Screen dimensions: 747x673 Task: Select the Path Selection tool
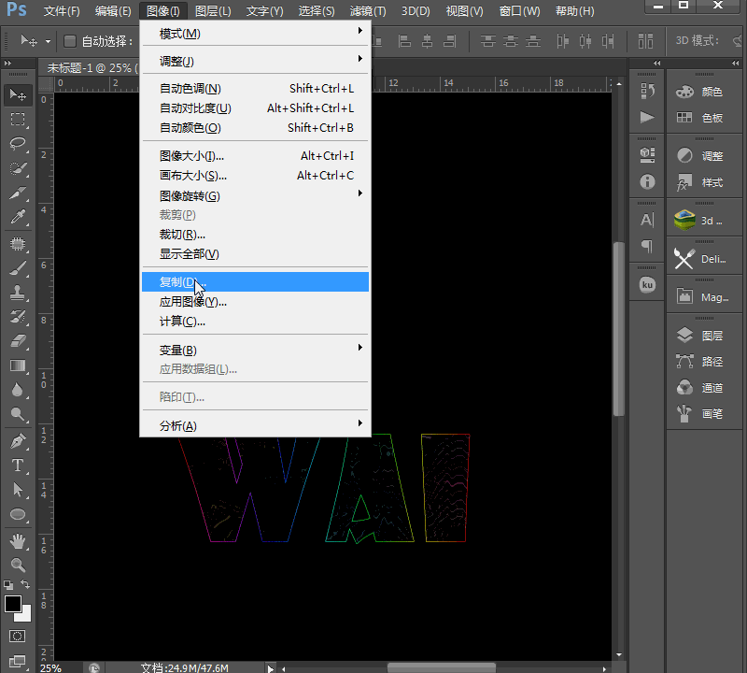point(18,490)
